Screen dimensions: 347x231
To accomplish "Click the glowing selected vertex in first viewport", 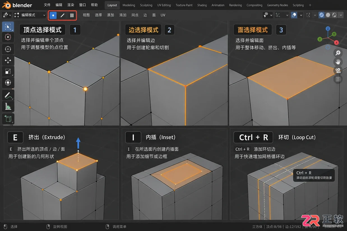I will pos(85,89).
